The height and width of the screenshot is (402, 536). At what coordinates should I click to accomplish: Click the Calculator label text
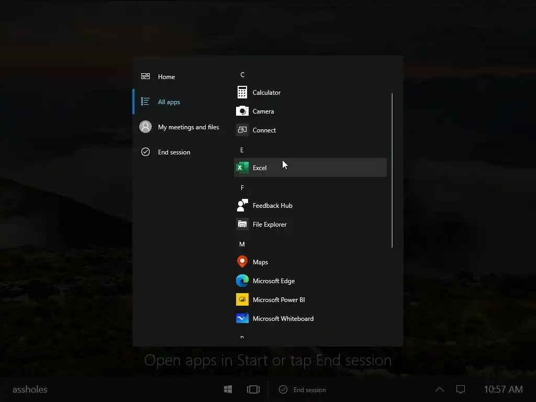tap(266, 93)
